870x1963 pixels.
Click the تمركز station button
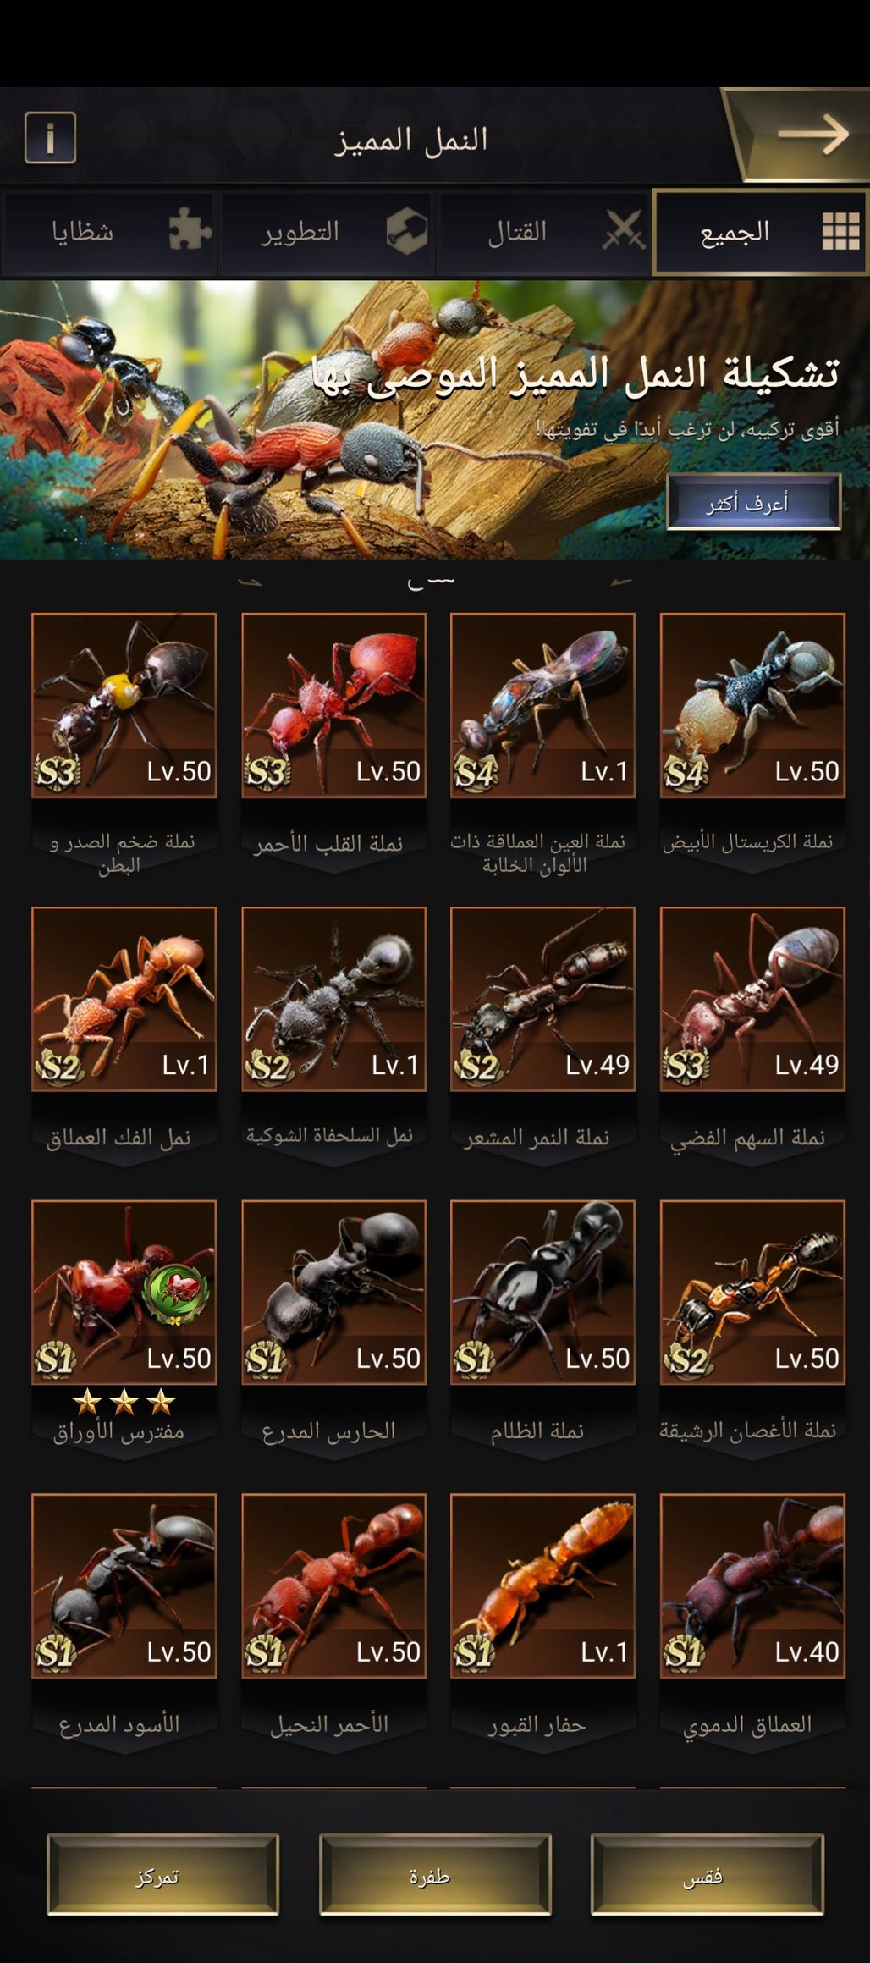coord(162,1874)
